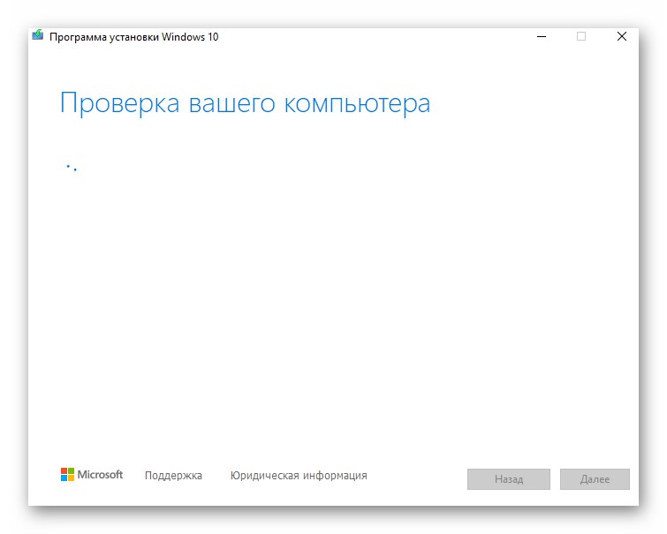Click the Windows 10 Setup title bar icon
Image resolution: width=667 pixels, height=534 pixels.
coord(38,35)
